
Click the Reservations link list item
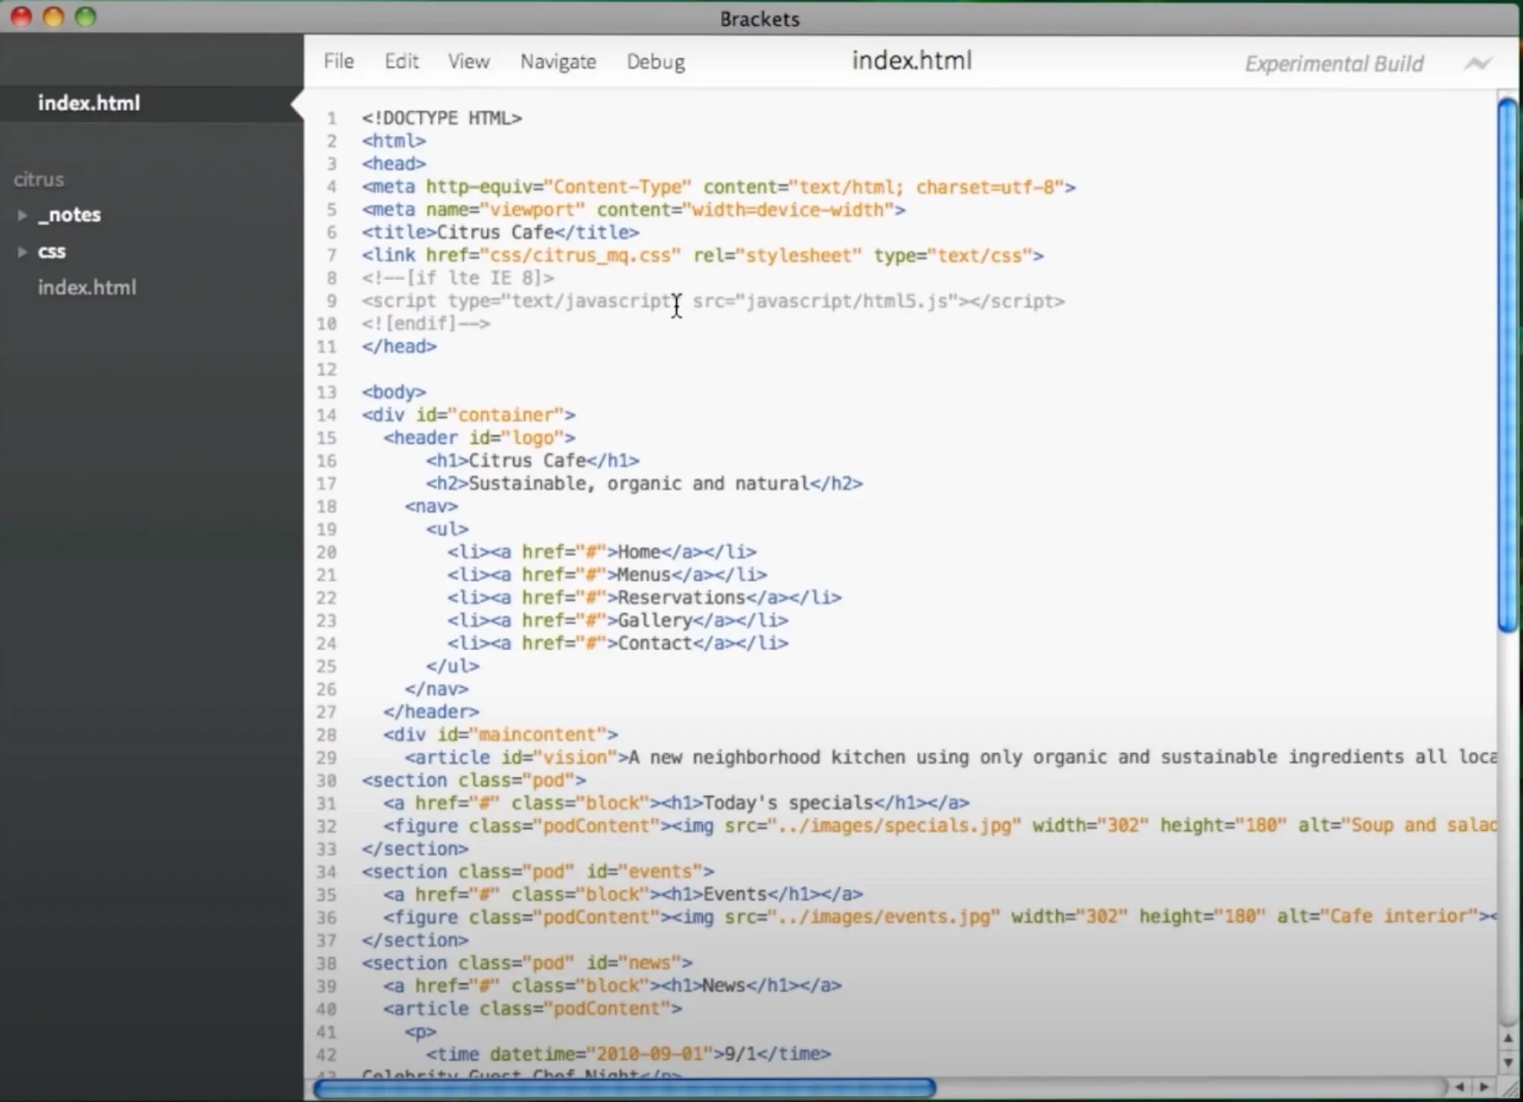(644, 598)
